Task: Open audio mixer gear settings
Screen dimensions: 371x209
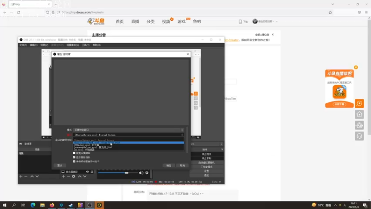Action: click(147, 173)
